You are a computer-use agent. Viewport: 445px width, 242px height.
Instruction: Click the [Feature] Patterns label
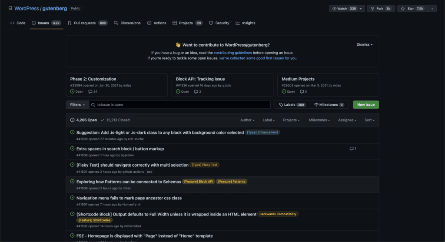pos(232,181)
